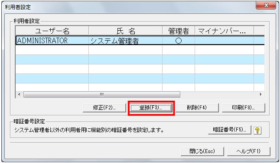Open ヘルプ(F1) help button
280x163 pixels.
tap(248, 151)
